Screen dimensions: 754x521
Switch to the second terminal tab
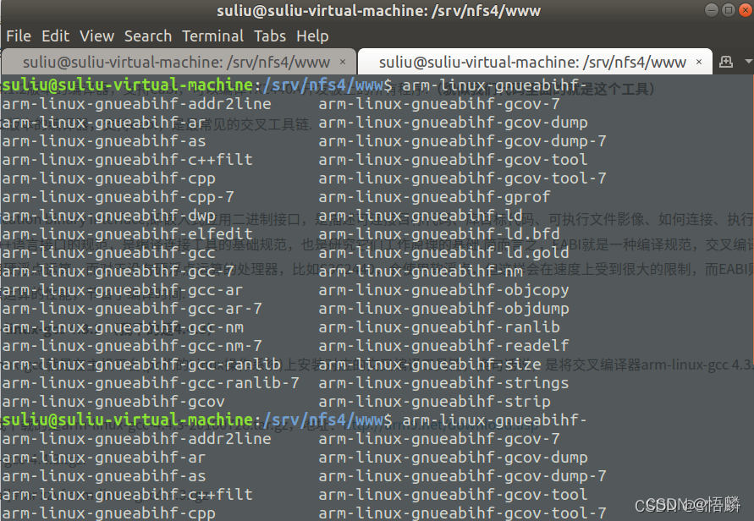(535, 62)
